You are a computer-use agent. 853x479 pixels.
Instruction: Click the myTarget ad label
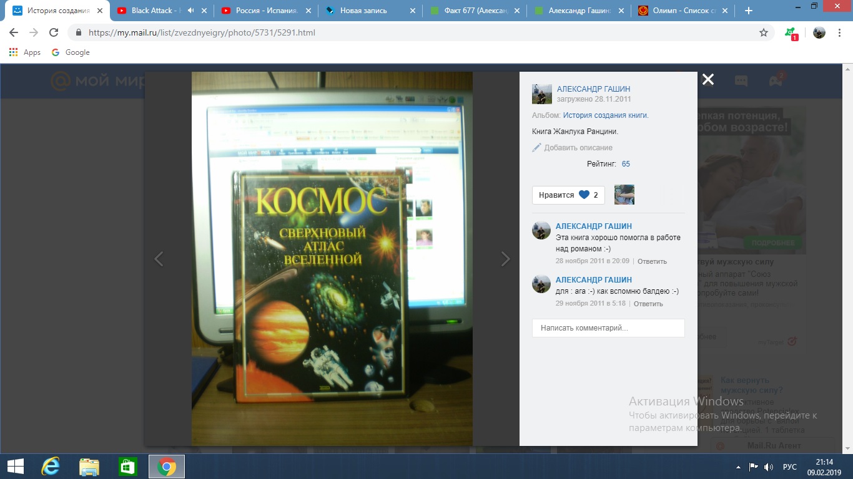(777, 342)
